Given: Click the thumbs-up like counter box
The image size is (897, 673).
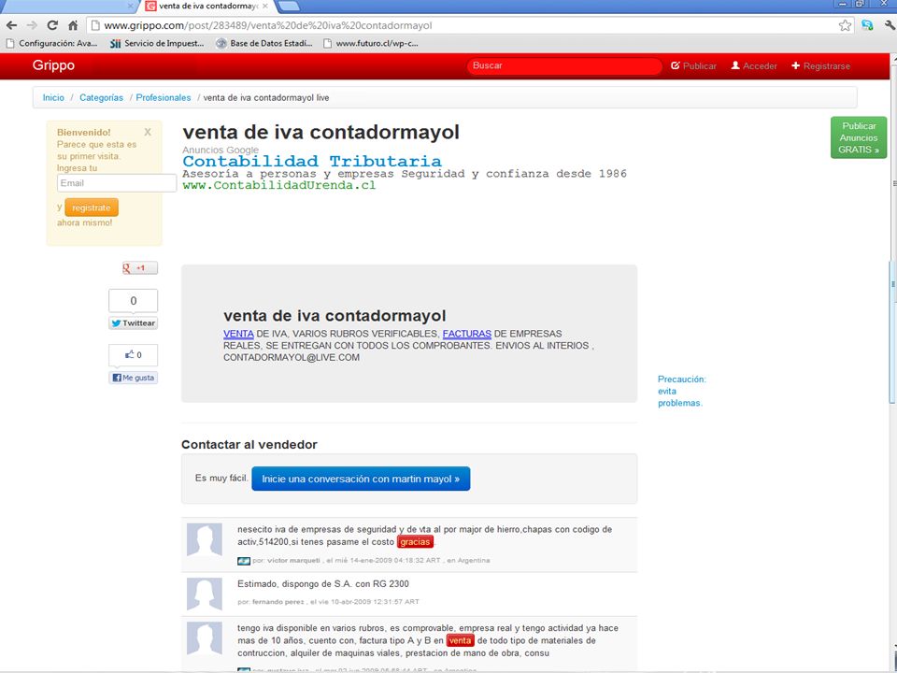Looking at the screenshot, I should coord(134,355).
